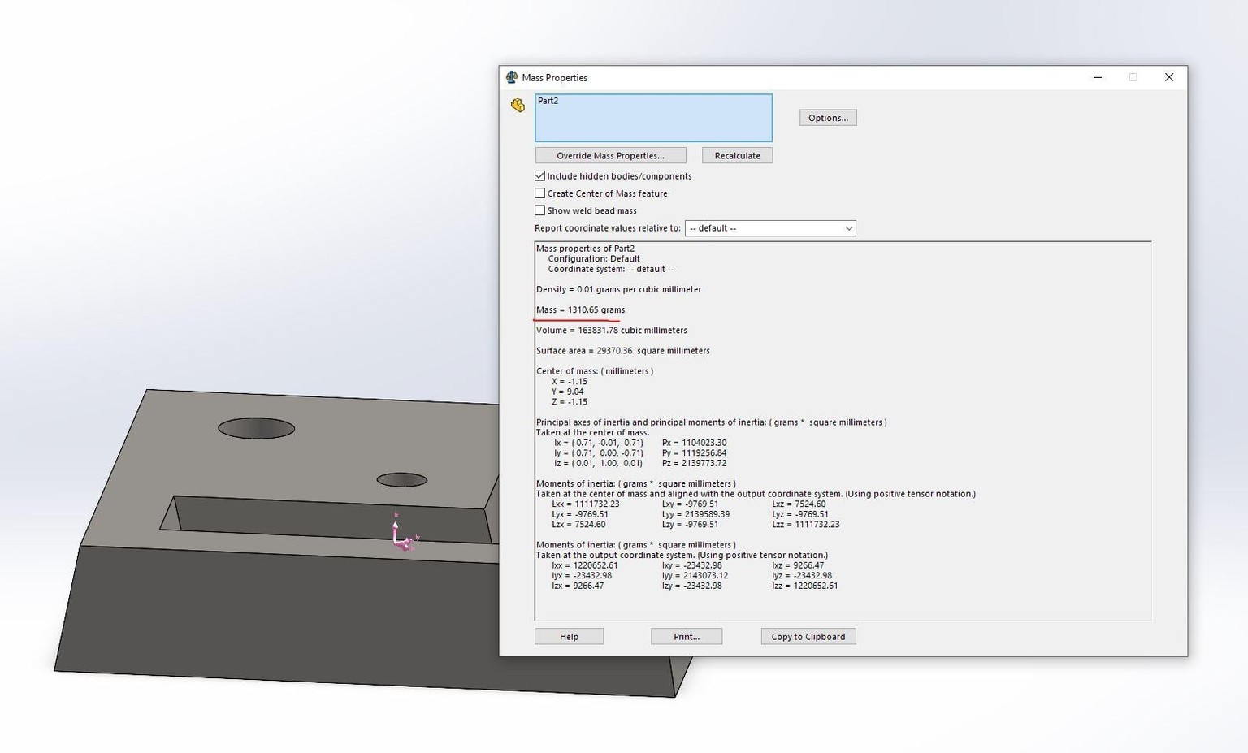Click the large circular hole on the part
1248x753 pixels.
[256, 428]
